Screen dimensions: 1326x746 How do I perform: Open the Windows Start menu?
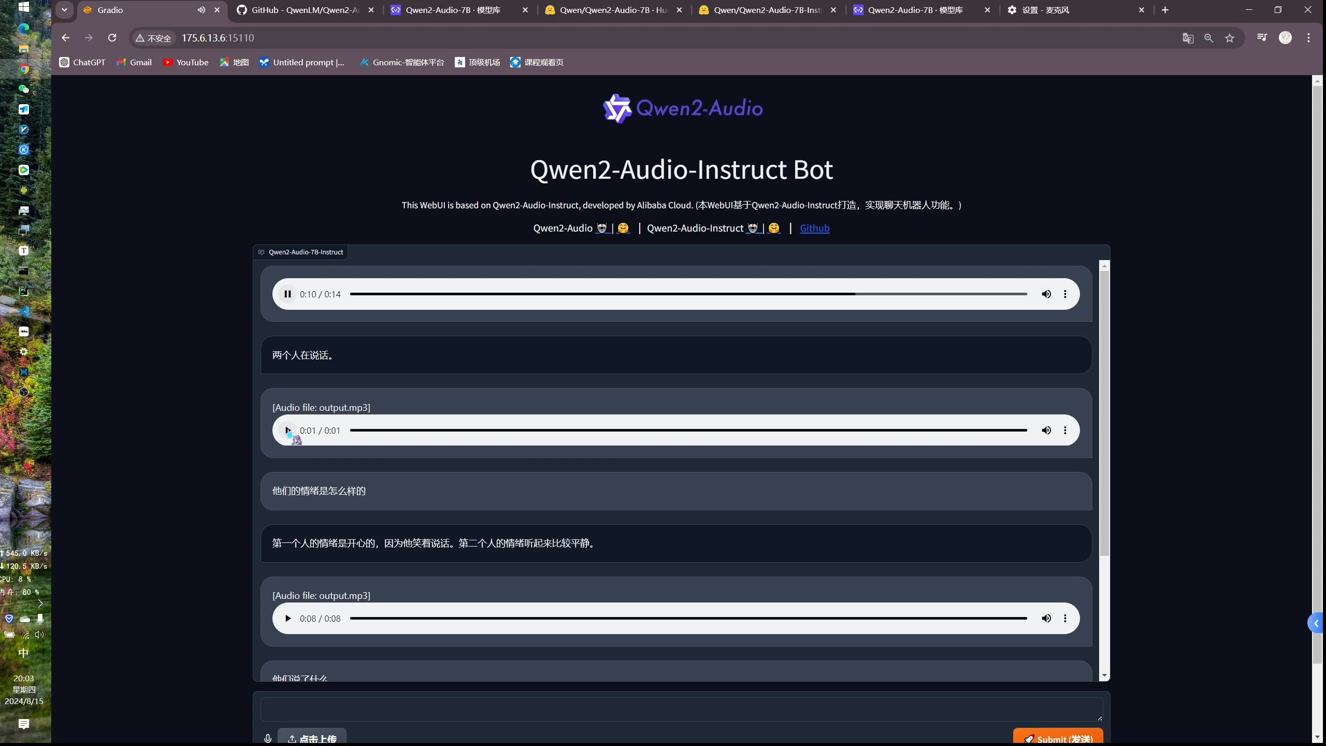point(24,7)
